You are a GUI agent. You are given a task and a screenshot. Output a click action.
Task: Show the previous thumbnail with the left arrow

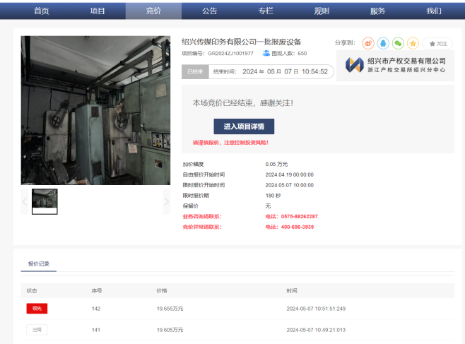pos(25,201)
